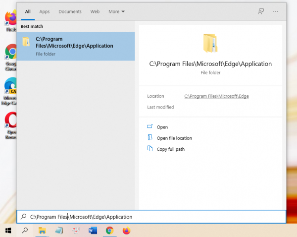Click the Copy full path icon
The height and width of the screenshot is (237, 297).
click(150, 148)
